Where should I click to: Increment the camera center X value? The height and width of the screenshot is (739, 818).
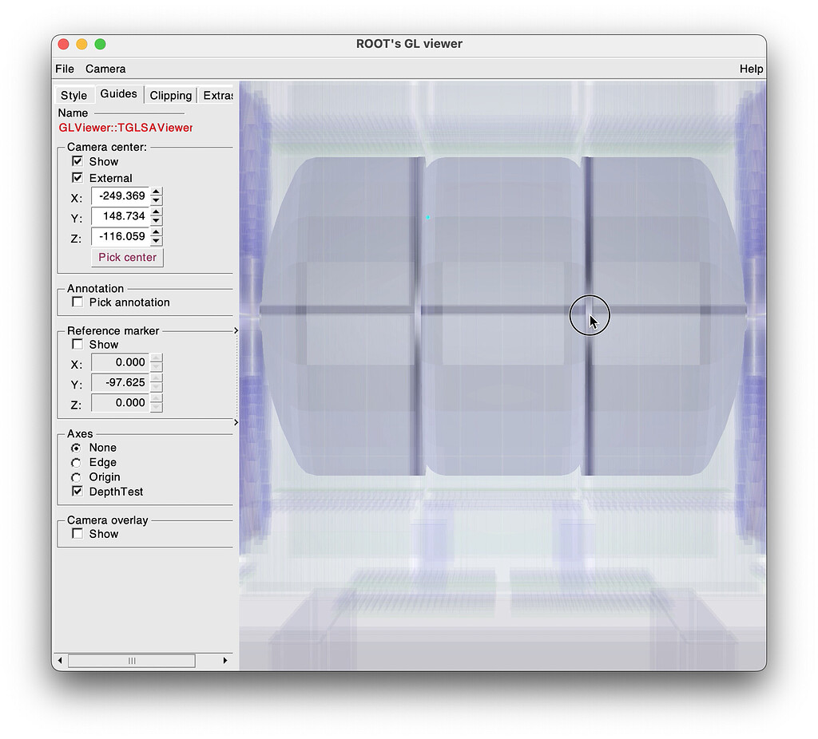tap(157, 192)
